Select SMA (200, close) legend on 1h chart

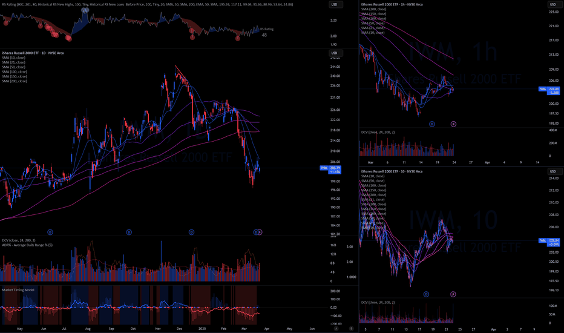[x=374, y=9]
